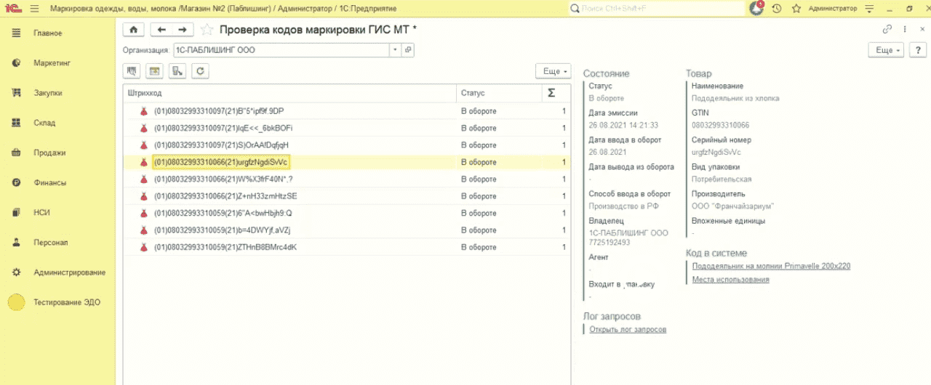Open the Продажи section
This screenshot has height=385, width=931.
tap(49, 153)
